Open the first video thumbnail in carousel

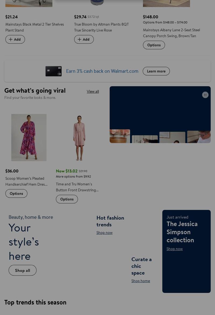pos(120,136)
